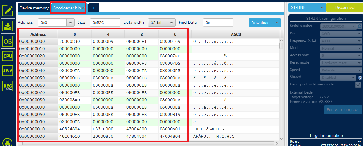Select cell 080006F1 in first row

click(x=142, y=42)
